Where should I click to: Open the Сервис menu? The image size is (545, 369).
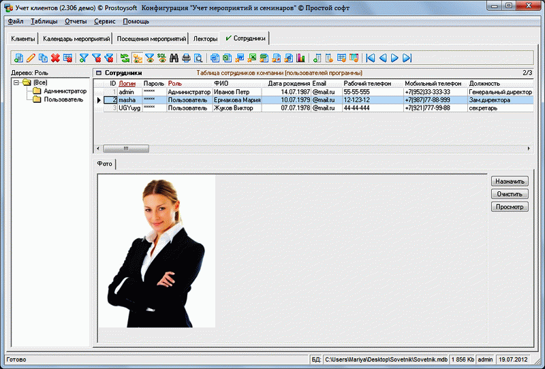tap(105, 21)
